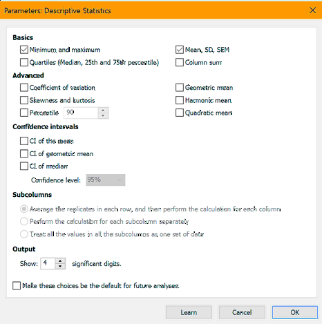
Task: Enable the Percentile checkbox
Action: [24, 113]
